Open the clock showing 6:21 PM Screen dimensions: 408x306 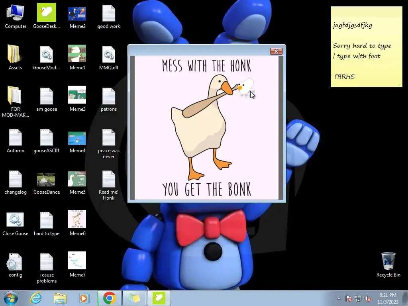point(388,298)
